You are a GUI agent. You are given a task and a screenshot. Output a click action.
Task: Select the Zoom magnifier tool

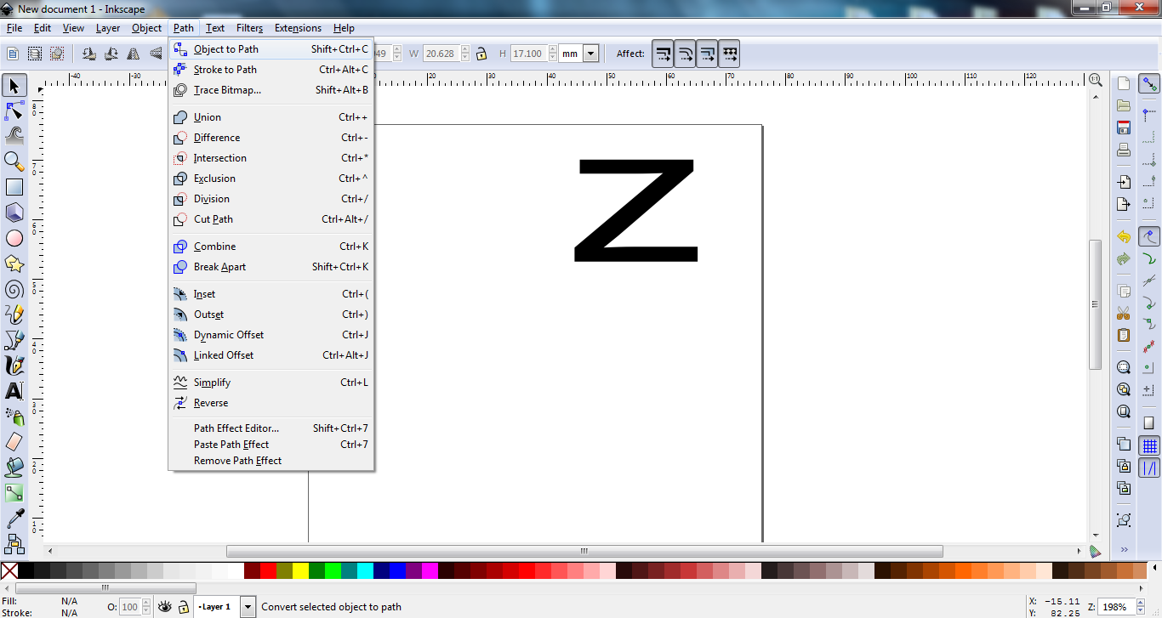14,161
